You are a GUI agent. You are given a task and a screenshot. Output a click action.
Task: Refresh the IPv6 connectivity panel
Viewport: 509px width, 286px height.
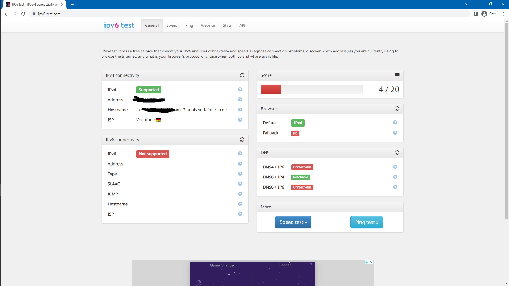click(242, 140)
